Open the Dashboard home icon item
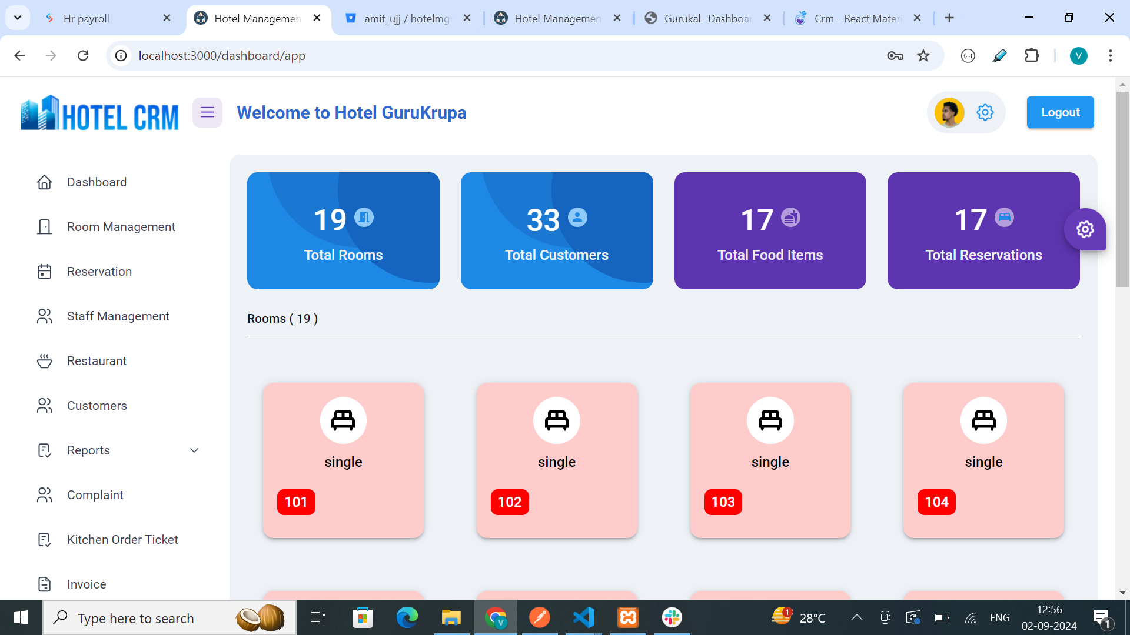This screenshot has height=635, width=1130. pos(45,182)
